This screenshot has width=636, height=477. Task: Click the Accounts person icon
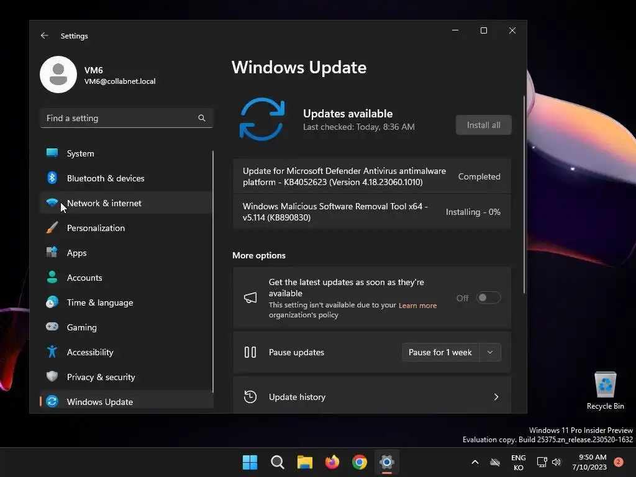pyautogui.click(x=52, y=277)
